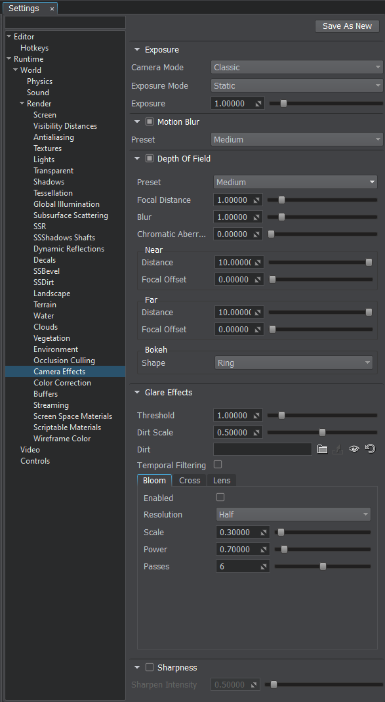Click the spinner icon in Exposure value field
The image size is (385, 702).
click(258, 103)
